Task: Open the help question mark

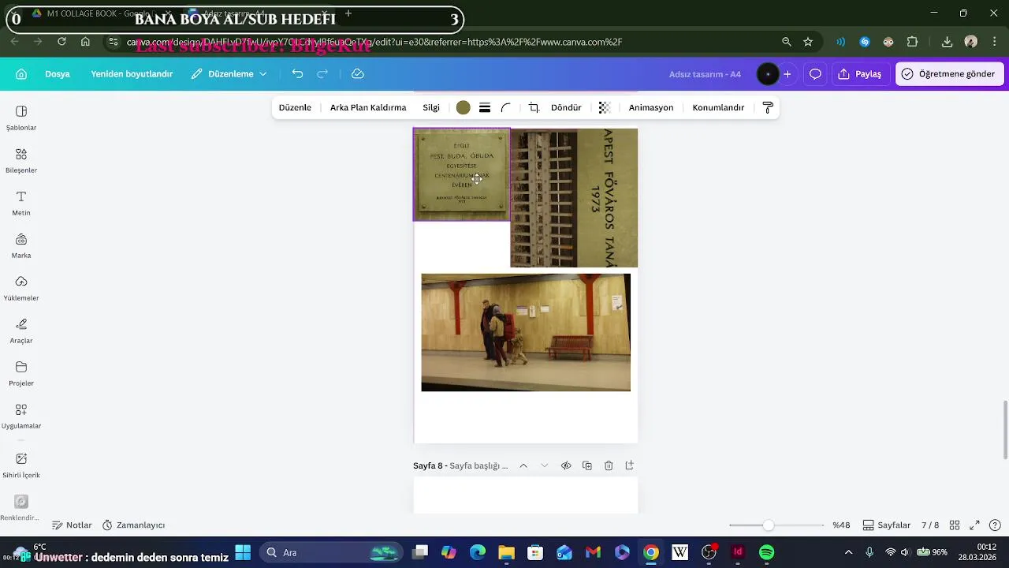Action: tap(995, 525)
